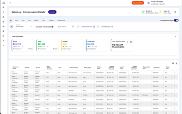The height and width of the screenshot is (114, 182).
Task: Click the Issued summary card
Action: [x=48, y=45]
